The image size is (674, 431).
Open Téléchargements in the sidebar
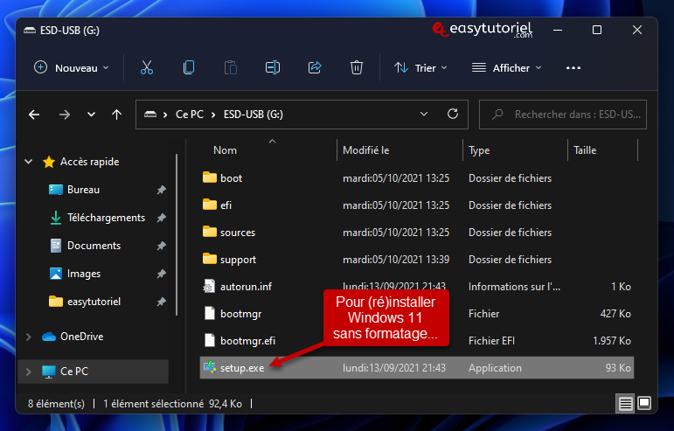[x=106, y=218]
